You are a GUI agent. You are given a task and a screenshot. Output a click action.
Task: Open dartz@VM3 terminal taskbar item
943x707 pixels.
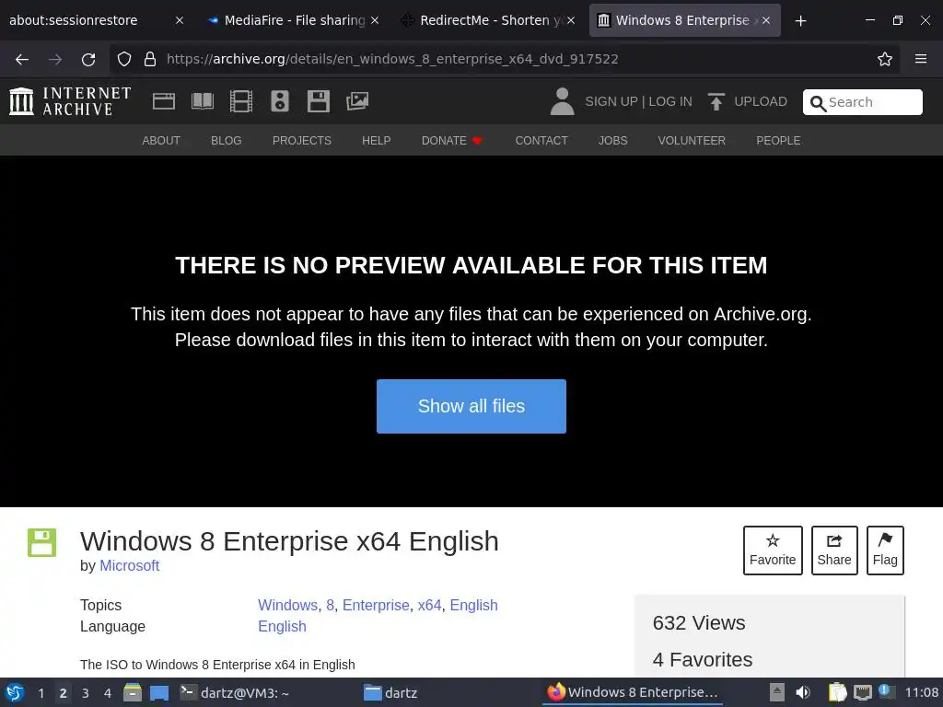coord(235,693)
